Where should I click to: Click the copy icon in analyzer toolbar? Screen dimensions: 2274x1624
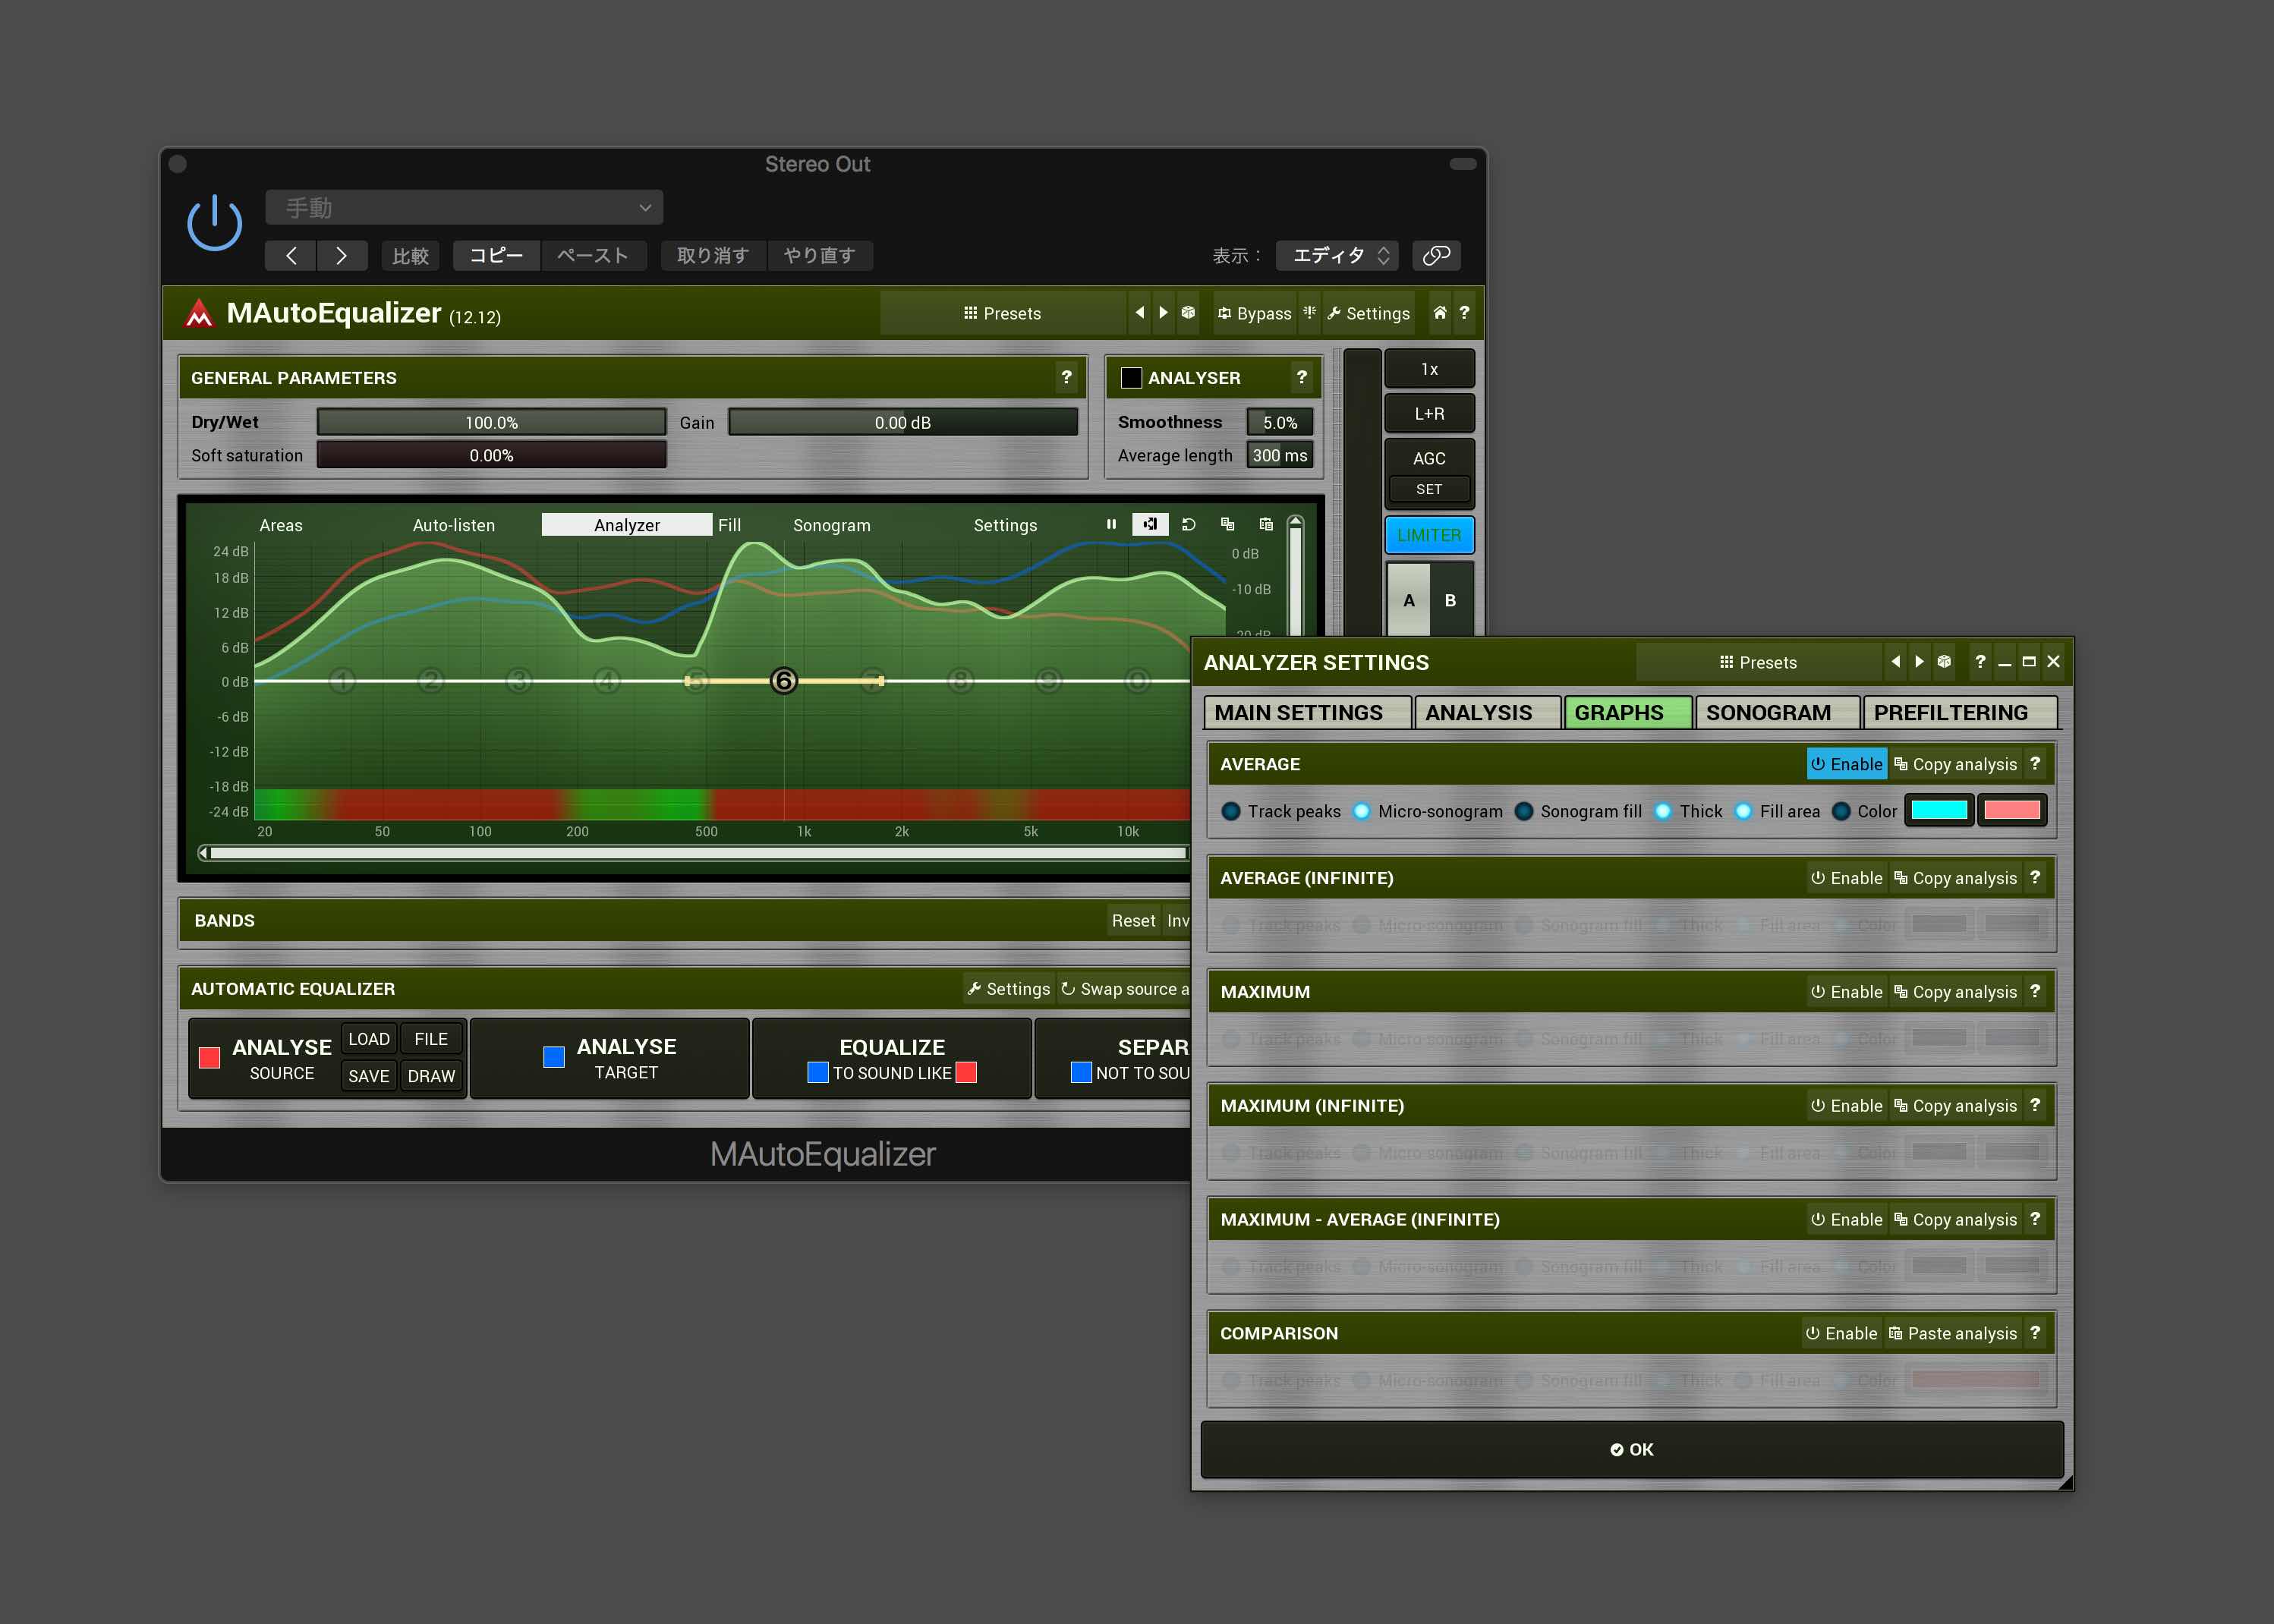(1227, 524)
